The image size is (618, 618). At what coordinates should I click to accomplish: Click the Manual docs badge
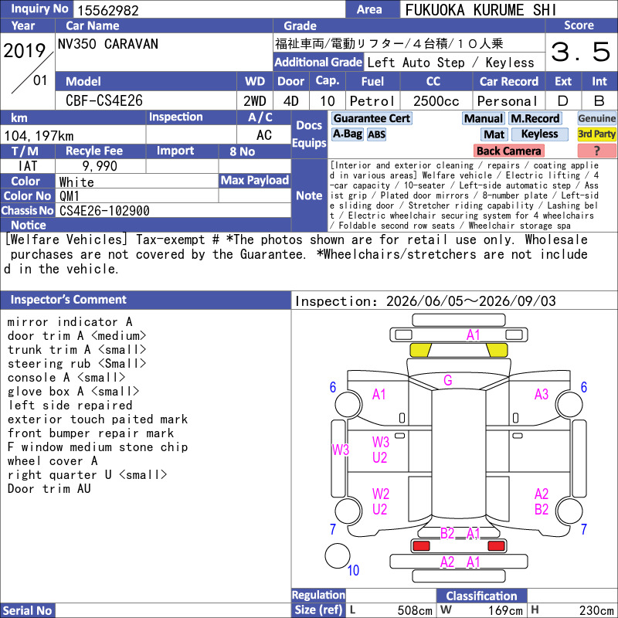click(x=484, y=118)
